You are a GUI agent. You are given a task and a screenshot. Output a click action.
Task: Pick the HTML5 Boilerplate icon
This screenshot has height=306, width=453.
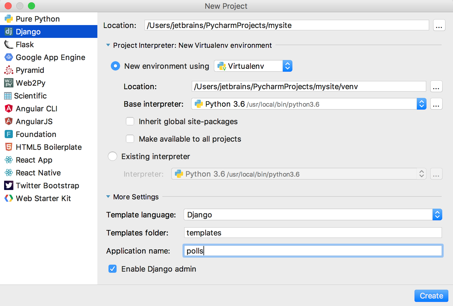pyautogui.click(x=9, y=147)
